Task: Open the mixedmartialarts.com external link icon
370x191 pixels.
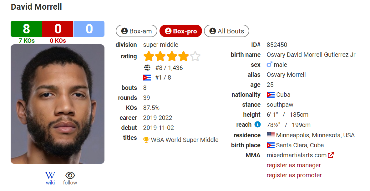Action: click(x=331, y=155)
